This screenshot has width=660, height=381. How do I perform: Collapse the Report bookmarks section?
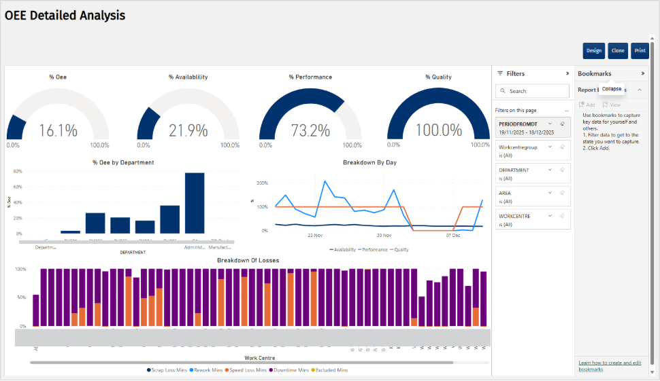(640, 90)
